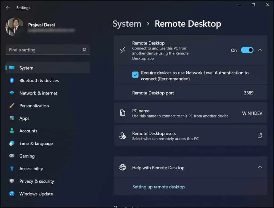Screen dimensions: 274x208
Task: Click the Remote Desktop users person icon
Action: pyautogui.click(x=123, y=136)
